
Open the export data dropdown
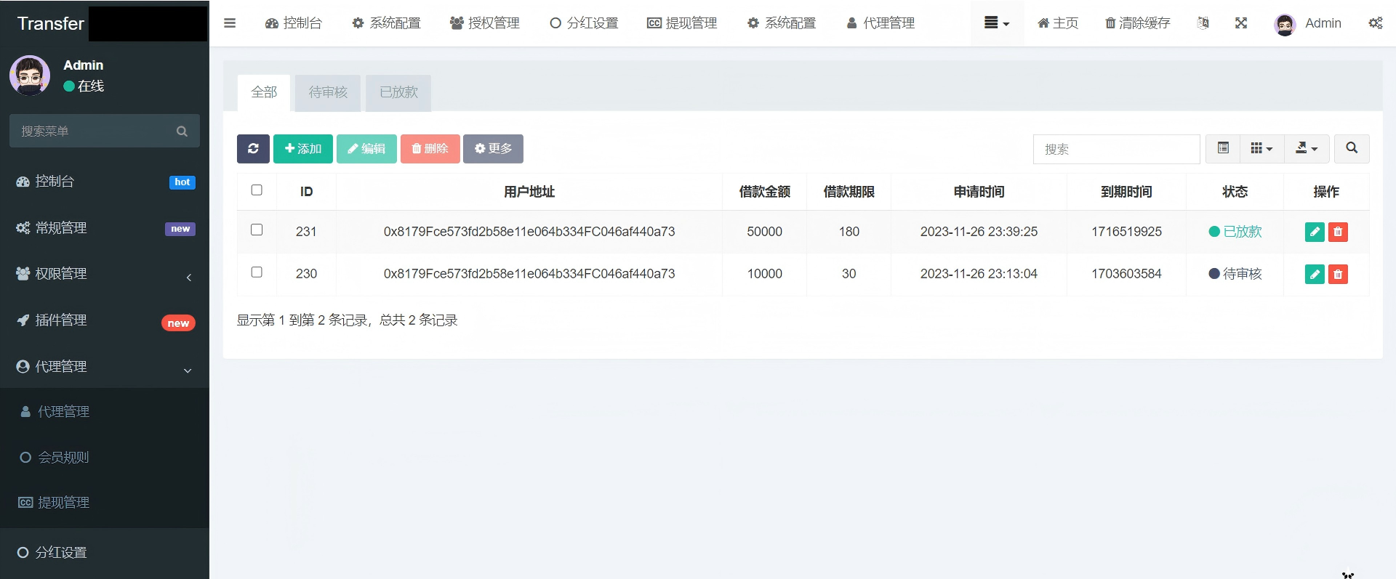pyautogui.click(x=1307, y=148)
